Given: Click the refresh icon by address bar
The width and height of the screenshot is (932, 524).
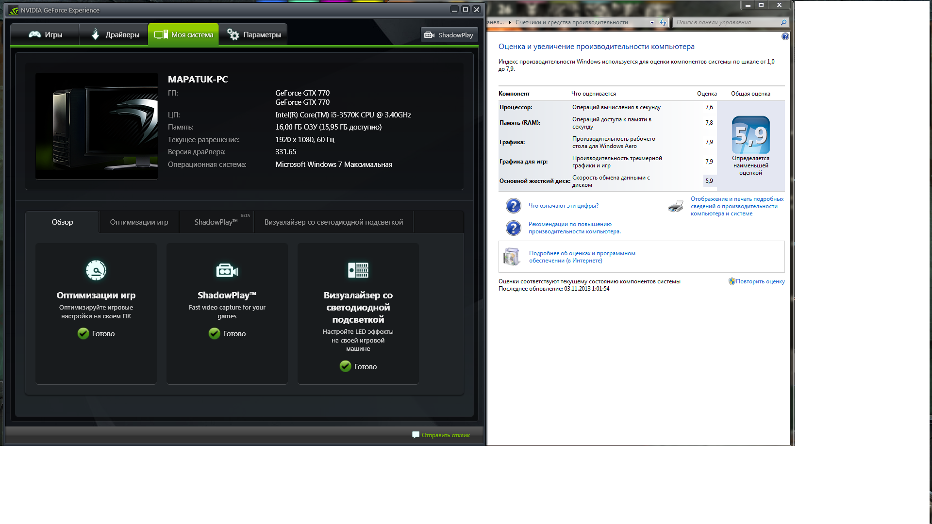Looking at the screenshot, I should [663, 22].
